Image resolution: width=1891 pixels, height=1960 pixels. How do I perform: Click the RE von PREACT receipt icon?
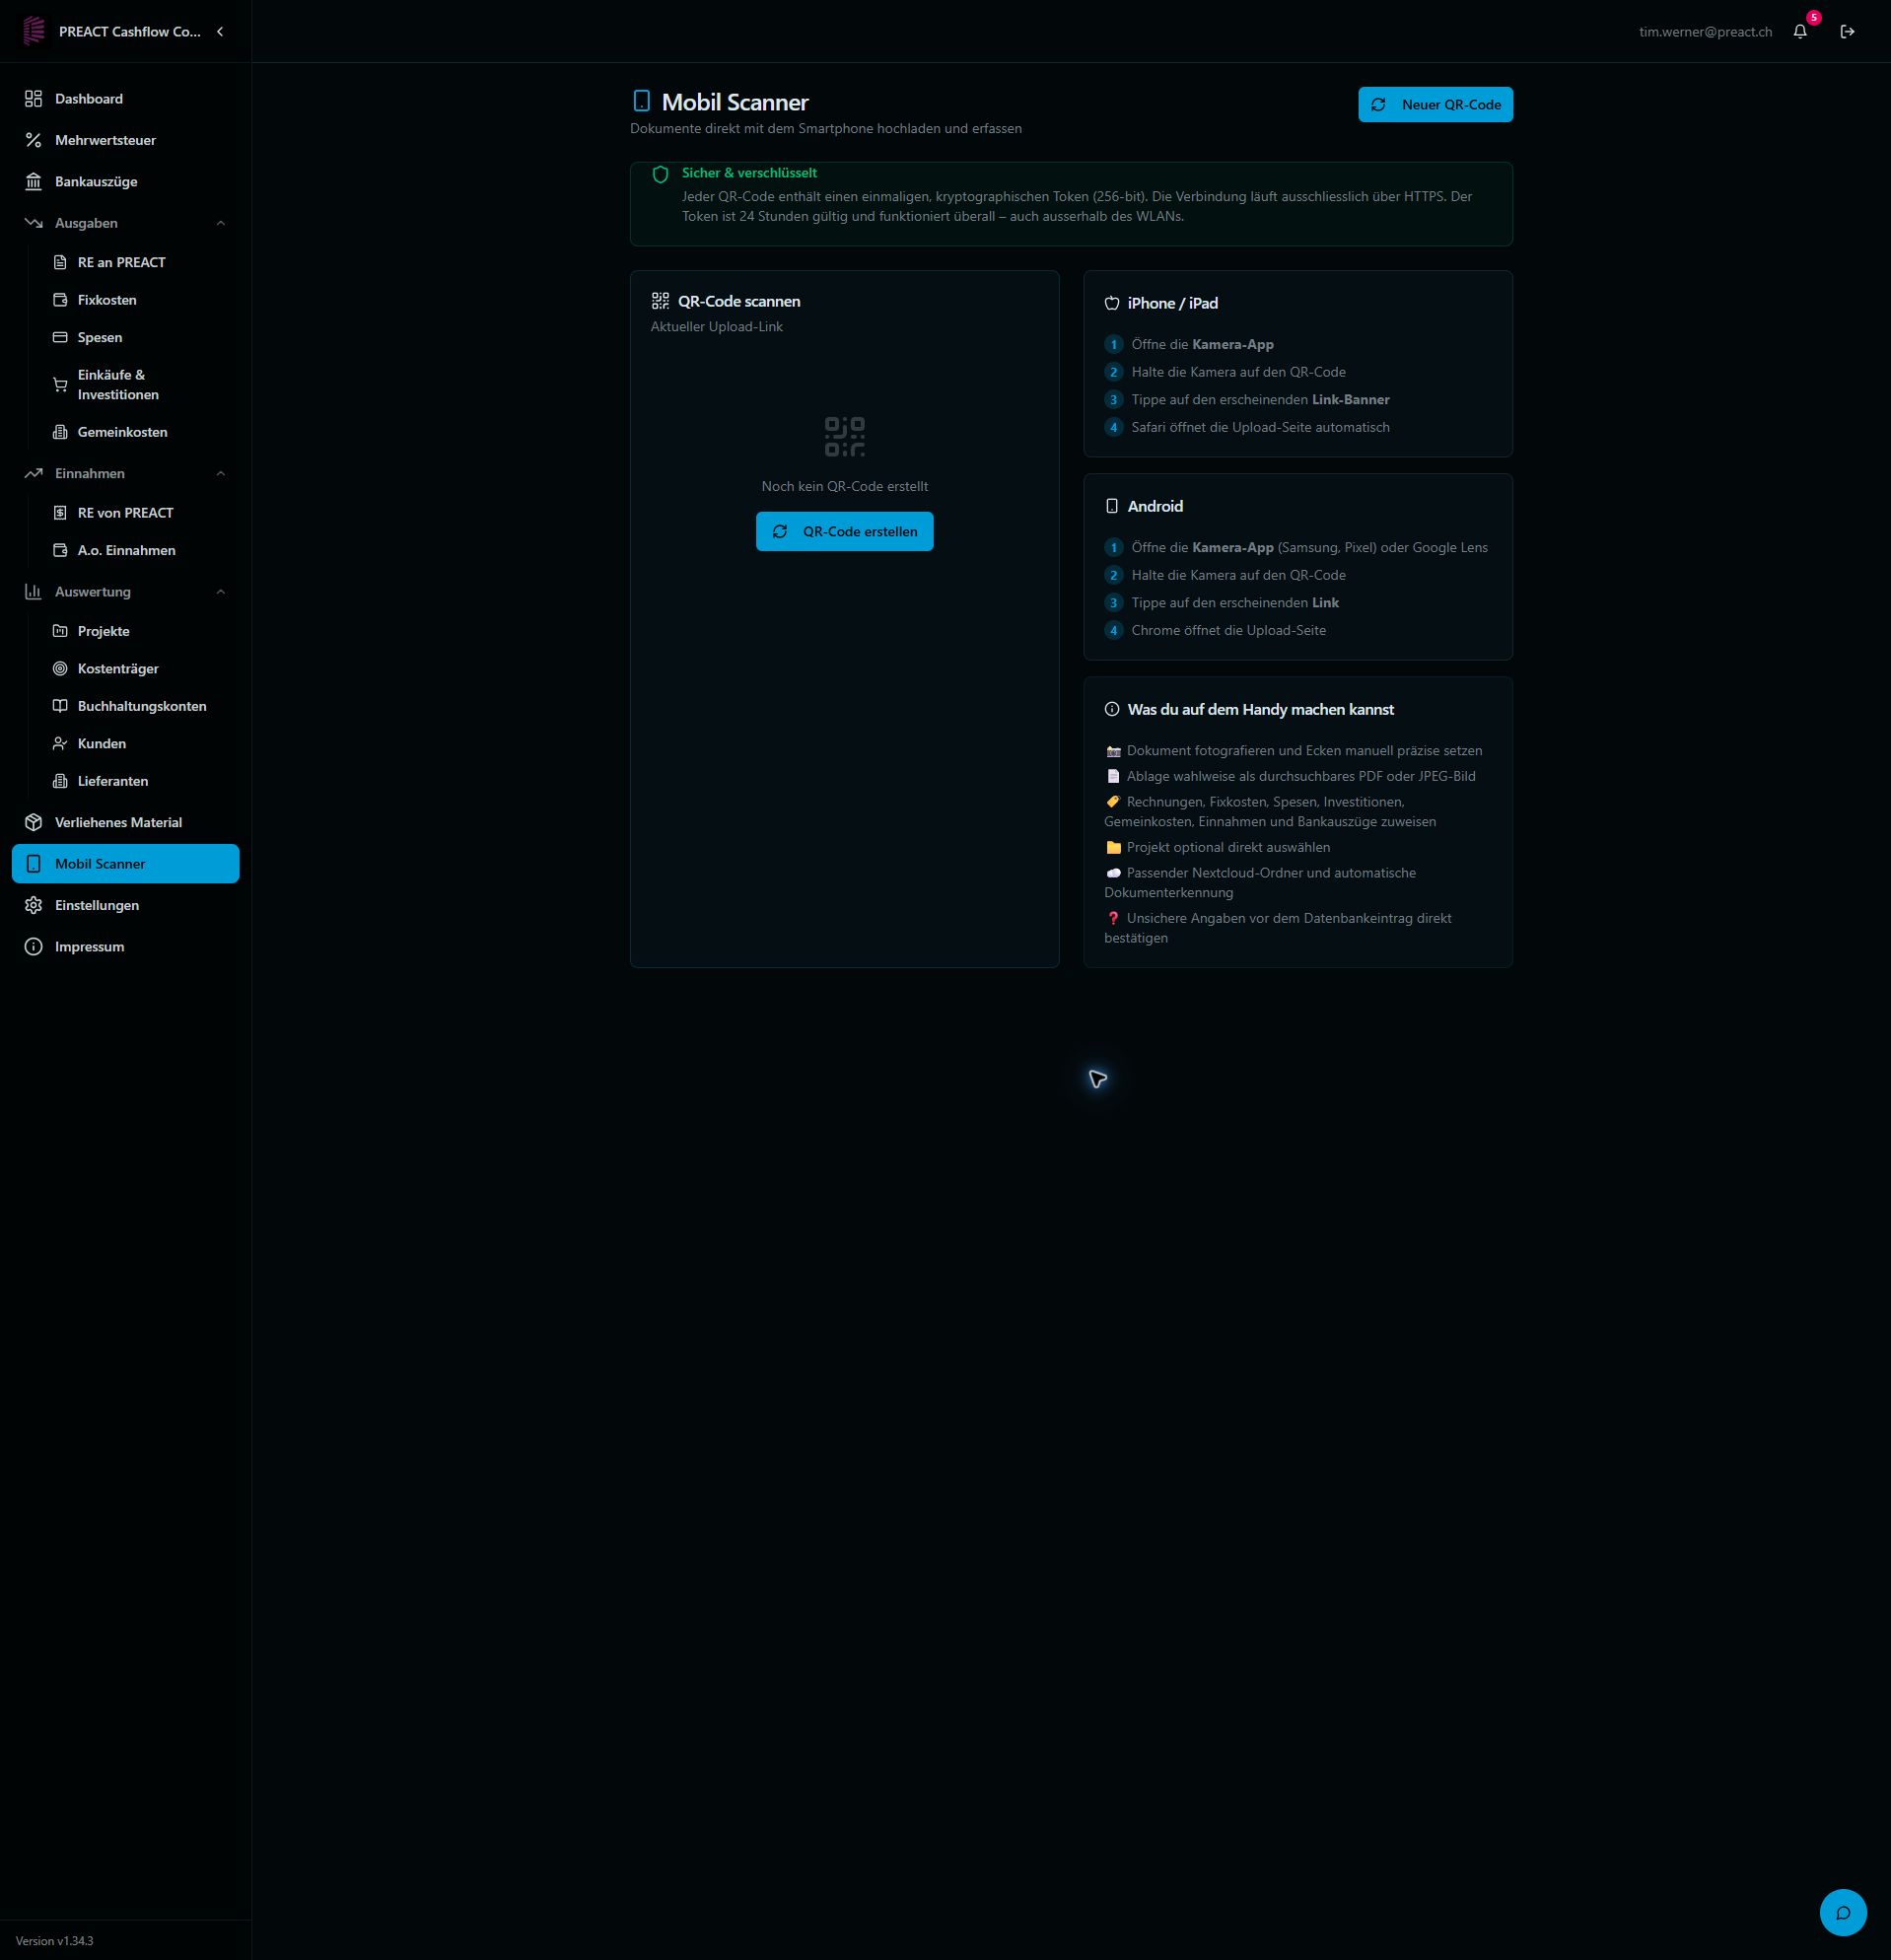point(60,513)
